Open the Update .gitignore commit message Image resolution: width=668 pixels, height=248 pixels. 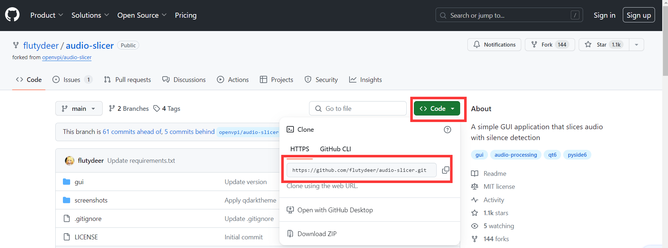[x=249, y=219]
